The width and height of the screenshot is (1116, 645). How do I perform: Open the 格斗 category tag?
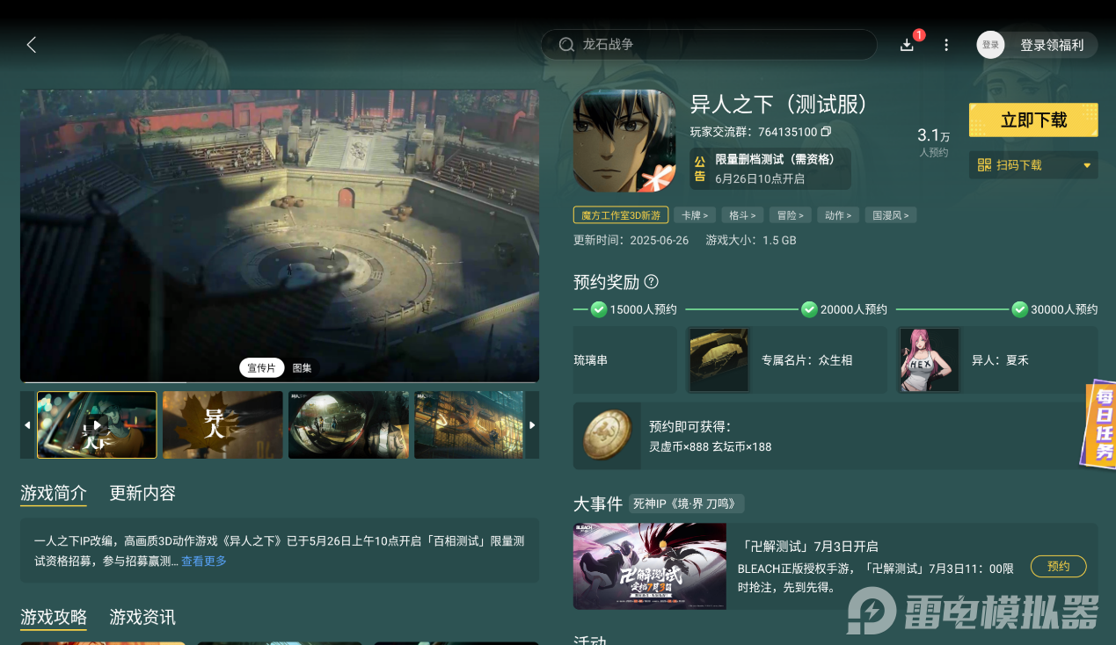pyautogui.click(x=743, y=215)
